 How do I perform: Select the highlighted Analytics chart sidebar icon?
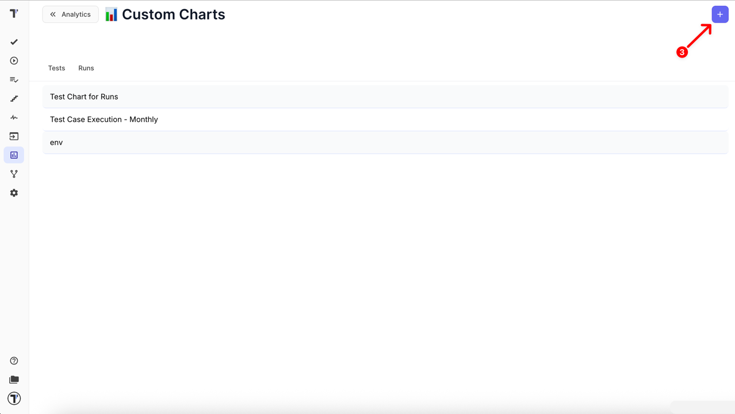14,155
